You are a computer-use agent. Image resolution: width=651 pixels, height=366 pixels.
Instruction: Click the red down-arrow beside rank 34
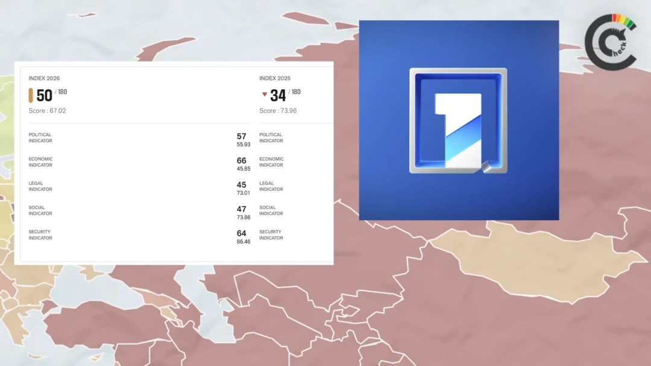pyautogui.click(x=265, y=95)
